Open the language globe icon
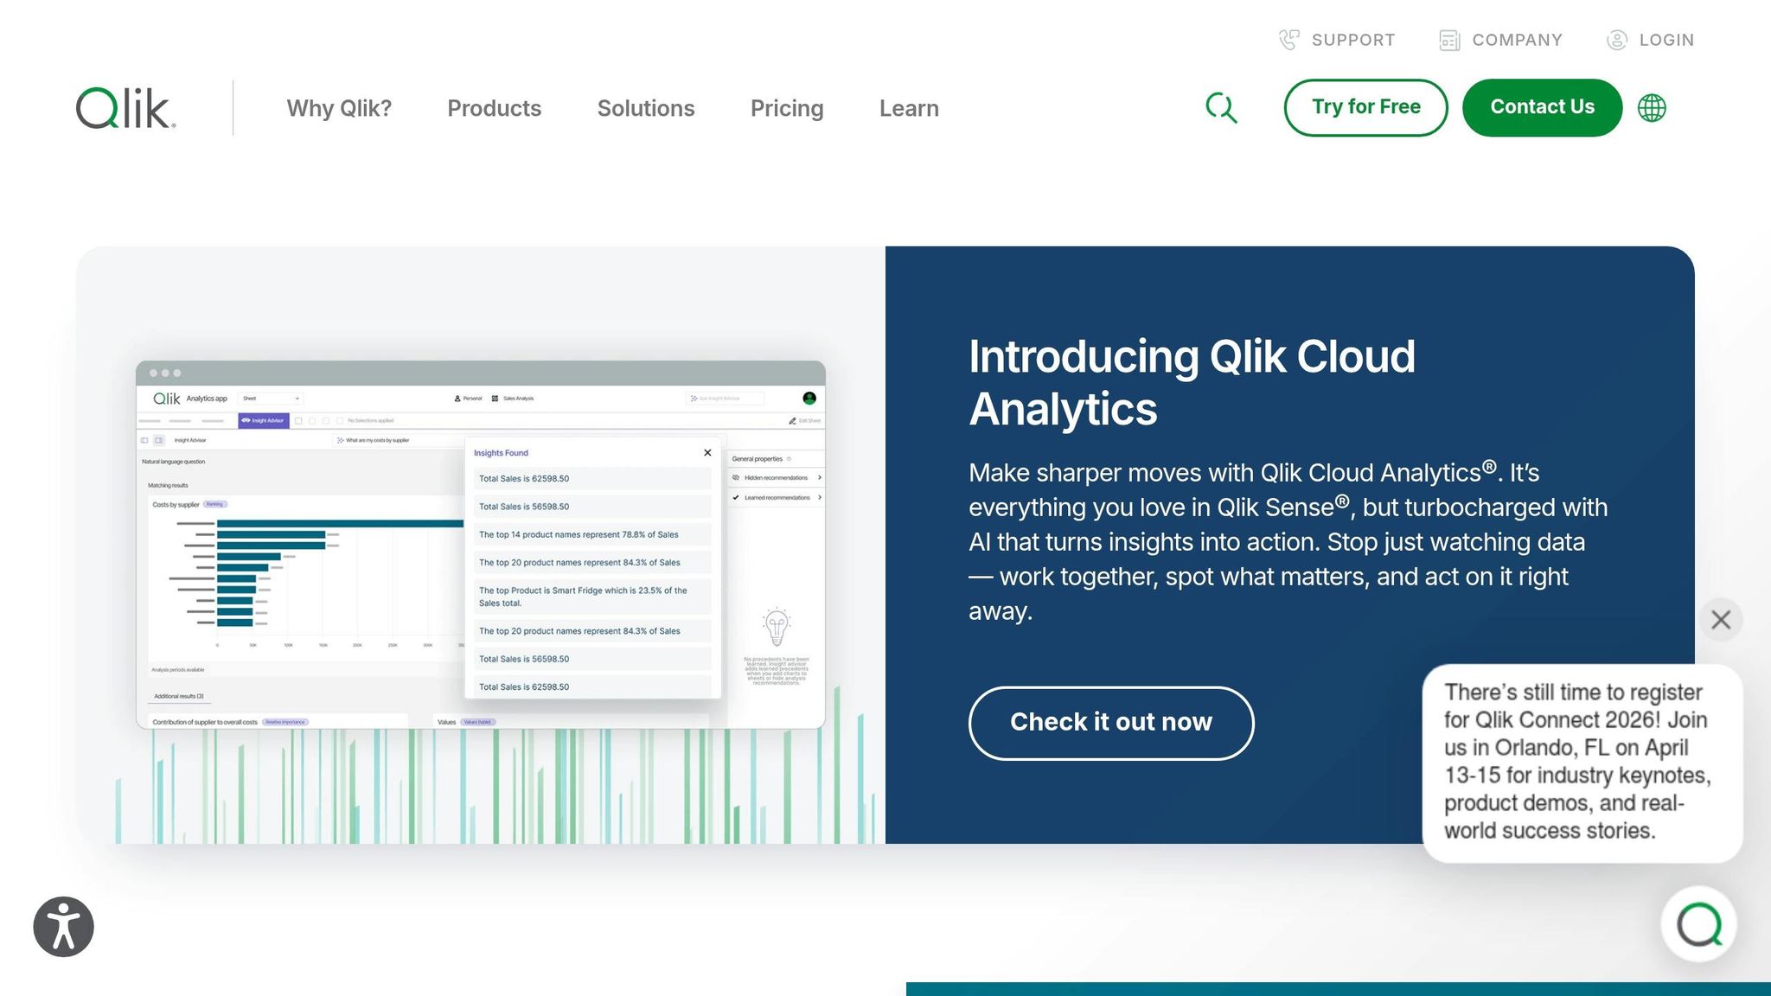The image size is (1771, 996). [x=1652, y=108]
